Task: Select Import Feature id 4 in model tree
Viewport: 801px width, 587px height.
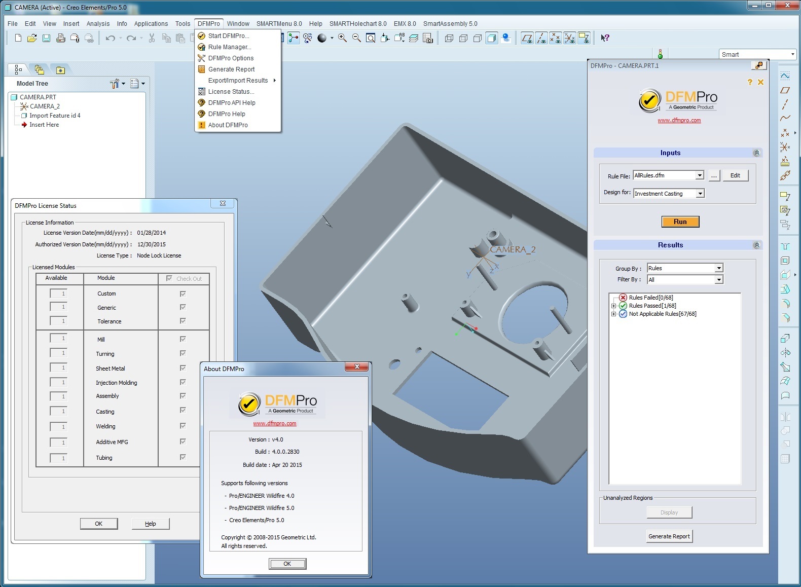Action: pos(55,116)
